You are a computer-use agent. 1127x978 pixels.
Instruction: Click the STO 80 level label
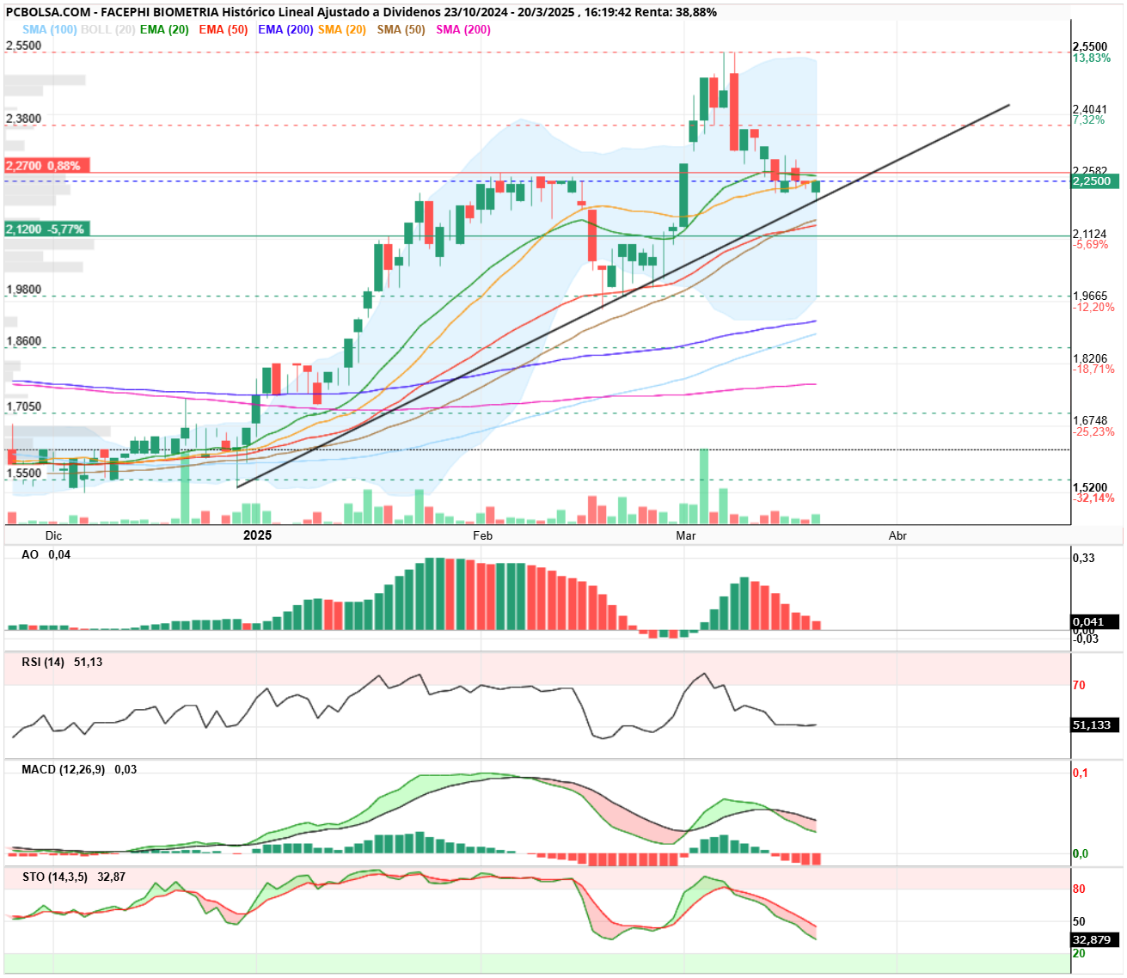[x=1079, y=889]
